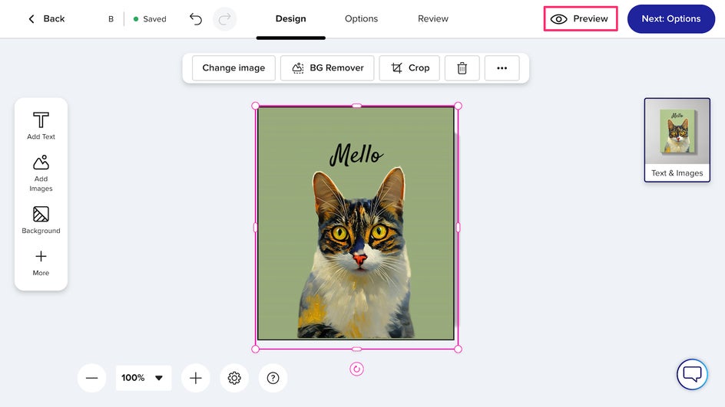Delete image with trash can icon
Image resolution: width=725 pixels, height=407 pixels.
462,68
